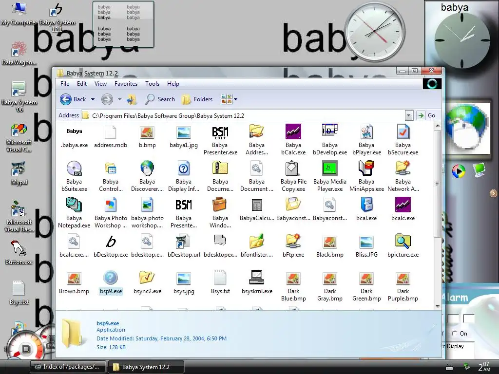Open the Favorites menu
The image size is (499, 374).
tap(126, 84)
